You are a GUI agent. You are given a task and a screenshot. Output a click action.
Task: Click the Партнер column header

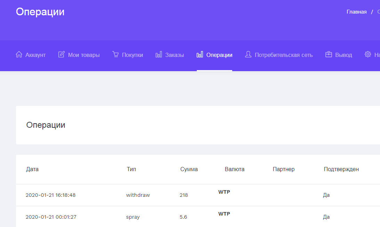pos(283,169)
